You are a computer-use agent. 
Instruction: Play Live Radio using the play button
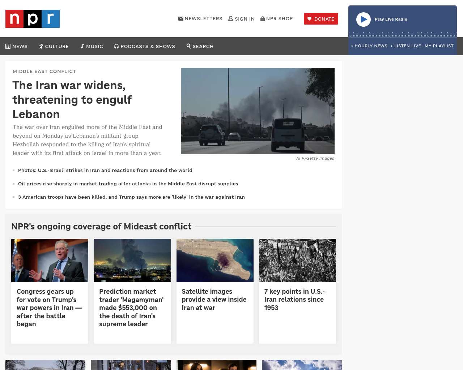click(x=364, y=20)
